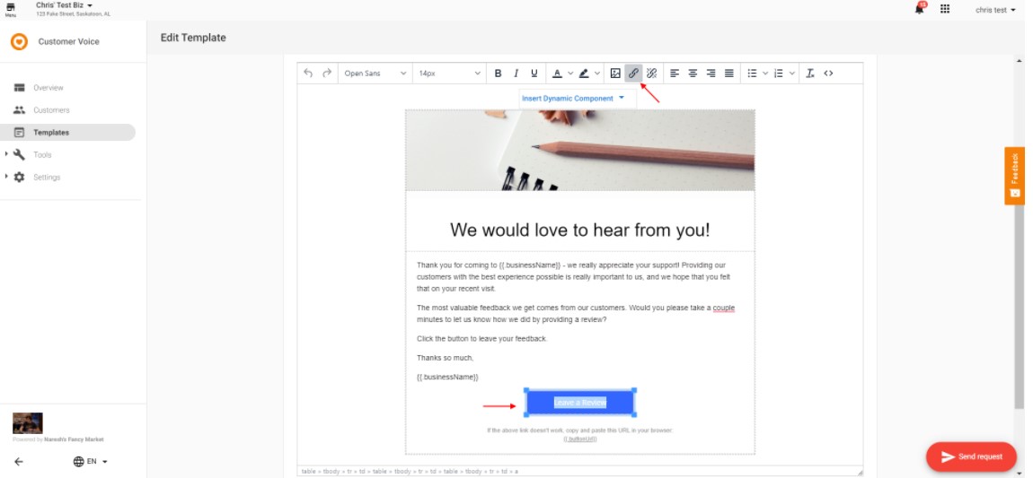Screen dimensions: 1033x478
Task: Clear formatting from selection
Action: click(810, 74)
